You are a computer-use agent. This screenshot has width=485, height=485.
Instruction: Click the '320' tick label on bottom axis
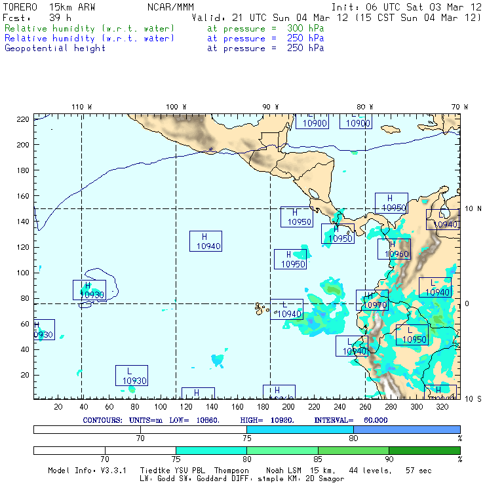tap(442, 407)
